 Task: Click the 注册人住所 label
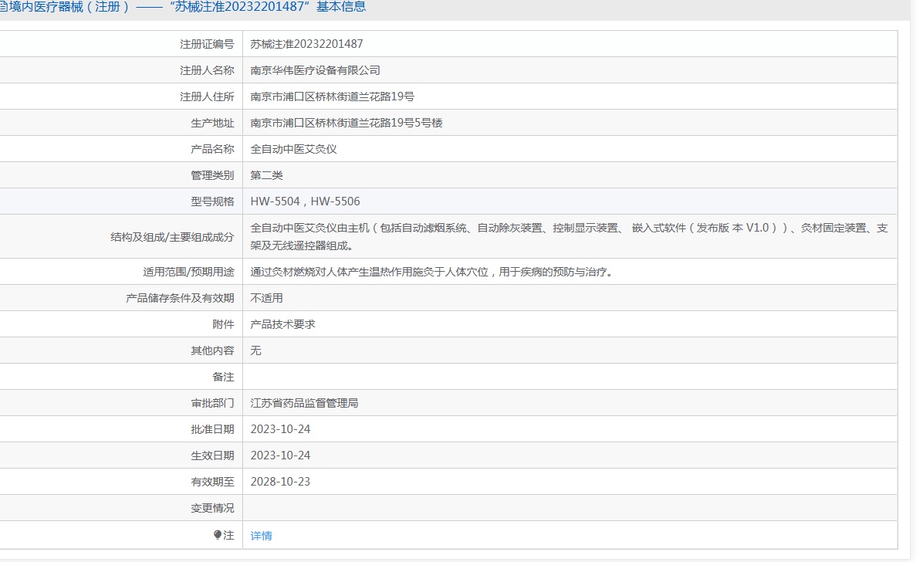tap(207, 96)
